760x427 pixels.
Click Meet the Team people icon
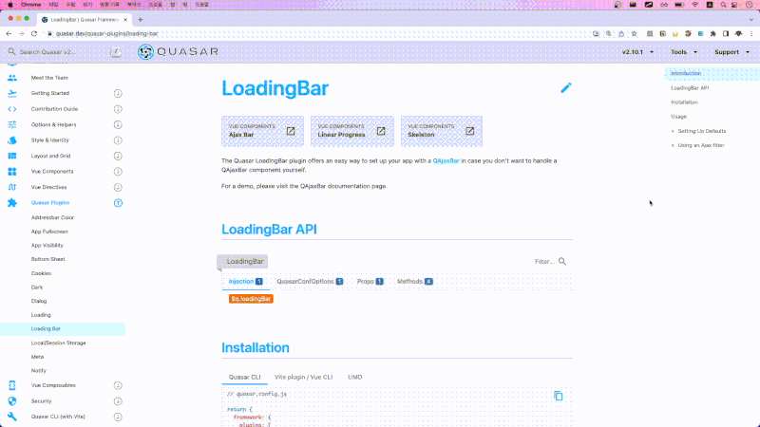click(12, 78)
